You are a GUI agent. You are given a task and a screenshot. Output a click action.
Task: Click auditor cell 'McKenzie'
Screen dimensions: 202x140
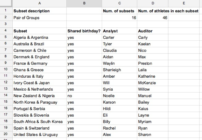[x=147, y=83]
